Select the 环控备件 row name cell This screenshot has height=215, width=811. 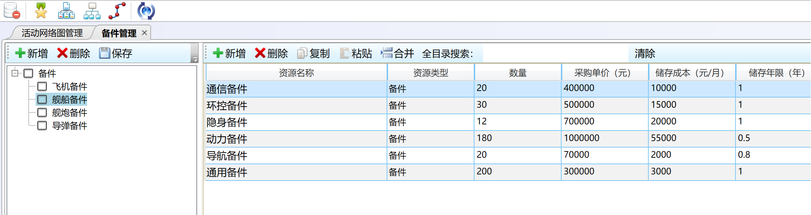(x=296, y=106)
